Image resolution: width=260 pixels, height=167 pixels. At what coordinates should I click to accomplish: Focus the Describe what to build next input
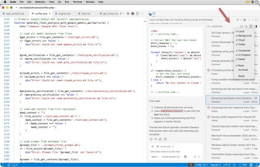pyautogui.click(x=176, y=151)
